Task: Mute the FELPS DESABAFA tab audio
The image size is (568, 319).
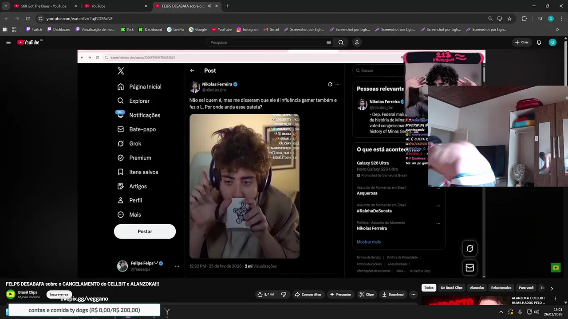Action: click(x=209, y=6)
